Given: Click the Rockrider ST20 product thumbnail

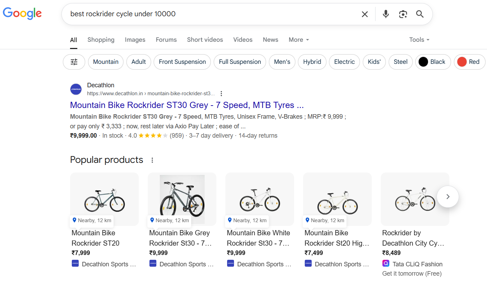Looking at the screenshot, I should pyautogui.click(x=104, y=199).
